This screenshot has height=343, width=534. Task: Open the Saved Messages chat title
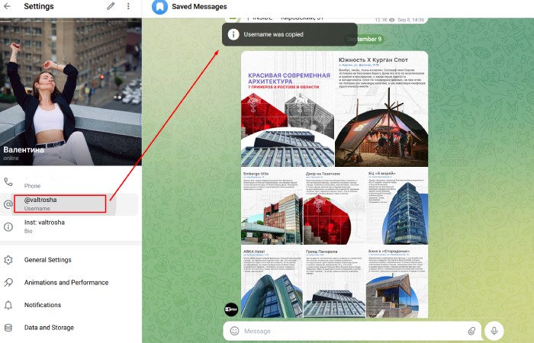(x=199, y=7)
